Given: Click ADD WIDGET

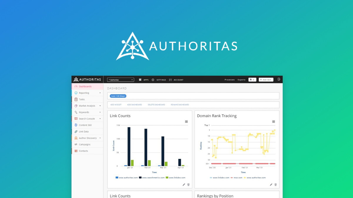Looking at the screenshot, I should pyautogui.click(x=116, y=105).
